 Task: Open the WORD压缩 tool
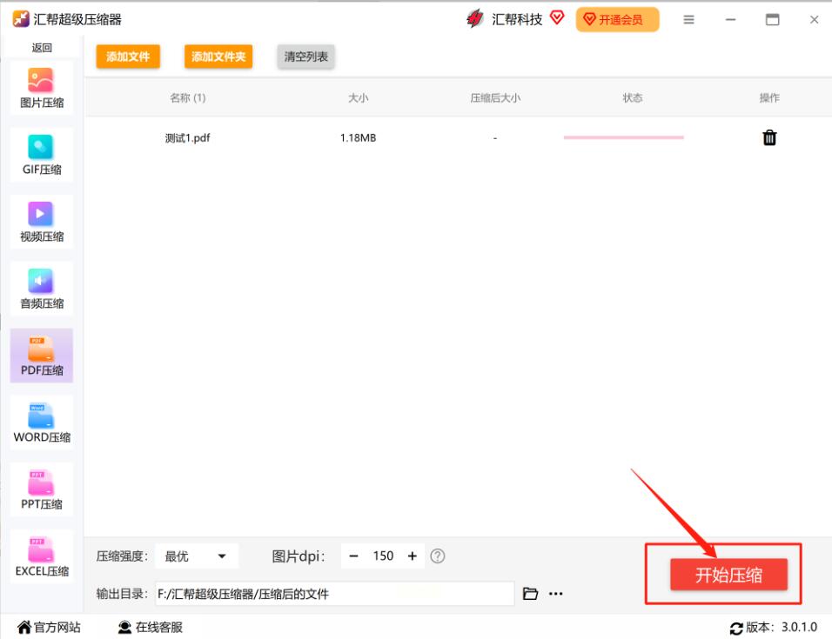pos(42,423)
